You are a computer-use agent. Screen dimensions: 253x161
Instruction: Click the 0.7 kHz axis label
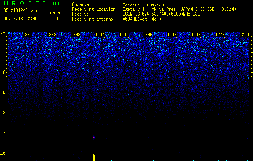point(3,133)
